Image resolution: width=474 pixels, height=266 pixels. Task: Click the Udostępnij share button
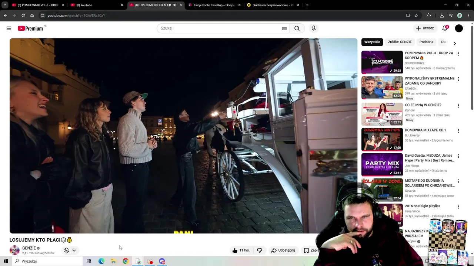283,250
